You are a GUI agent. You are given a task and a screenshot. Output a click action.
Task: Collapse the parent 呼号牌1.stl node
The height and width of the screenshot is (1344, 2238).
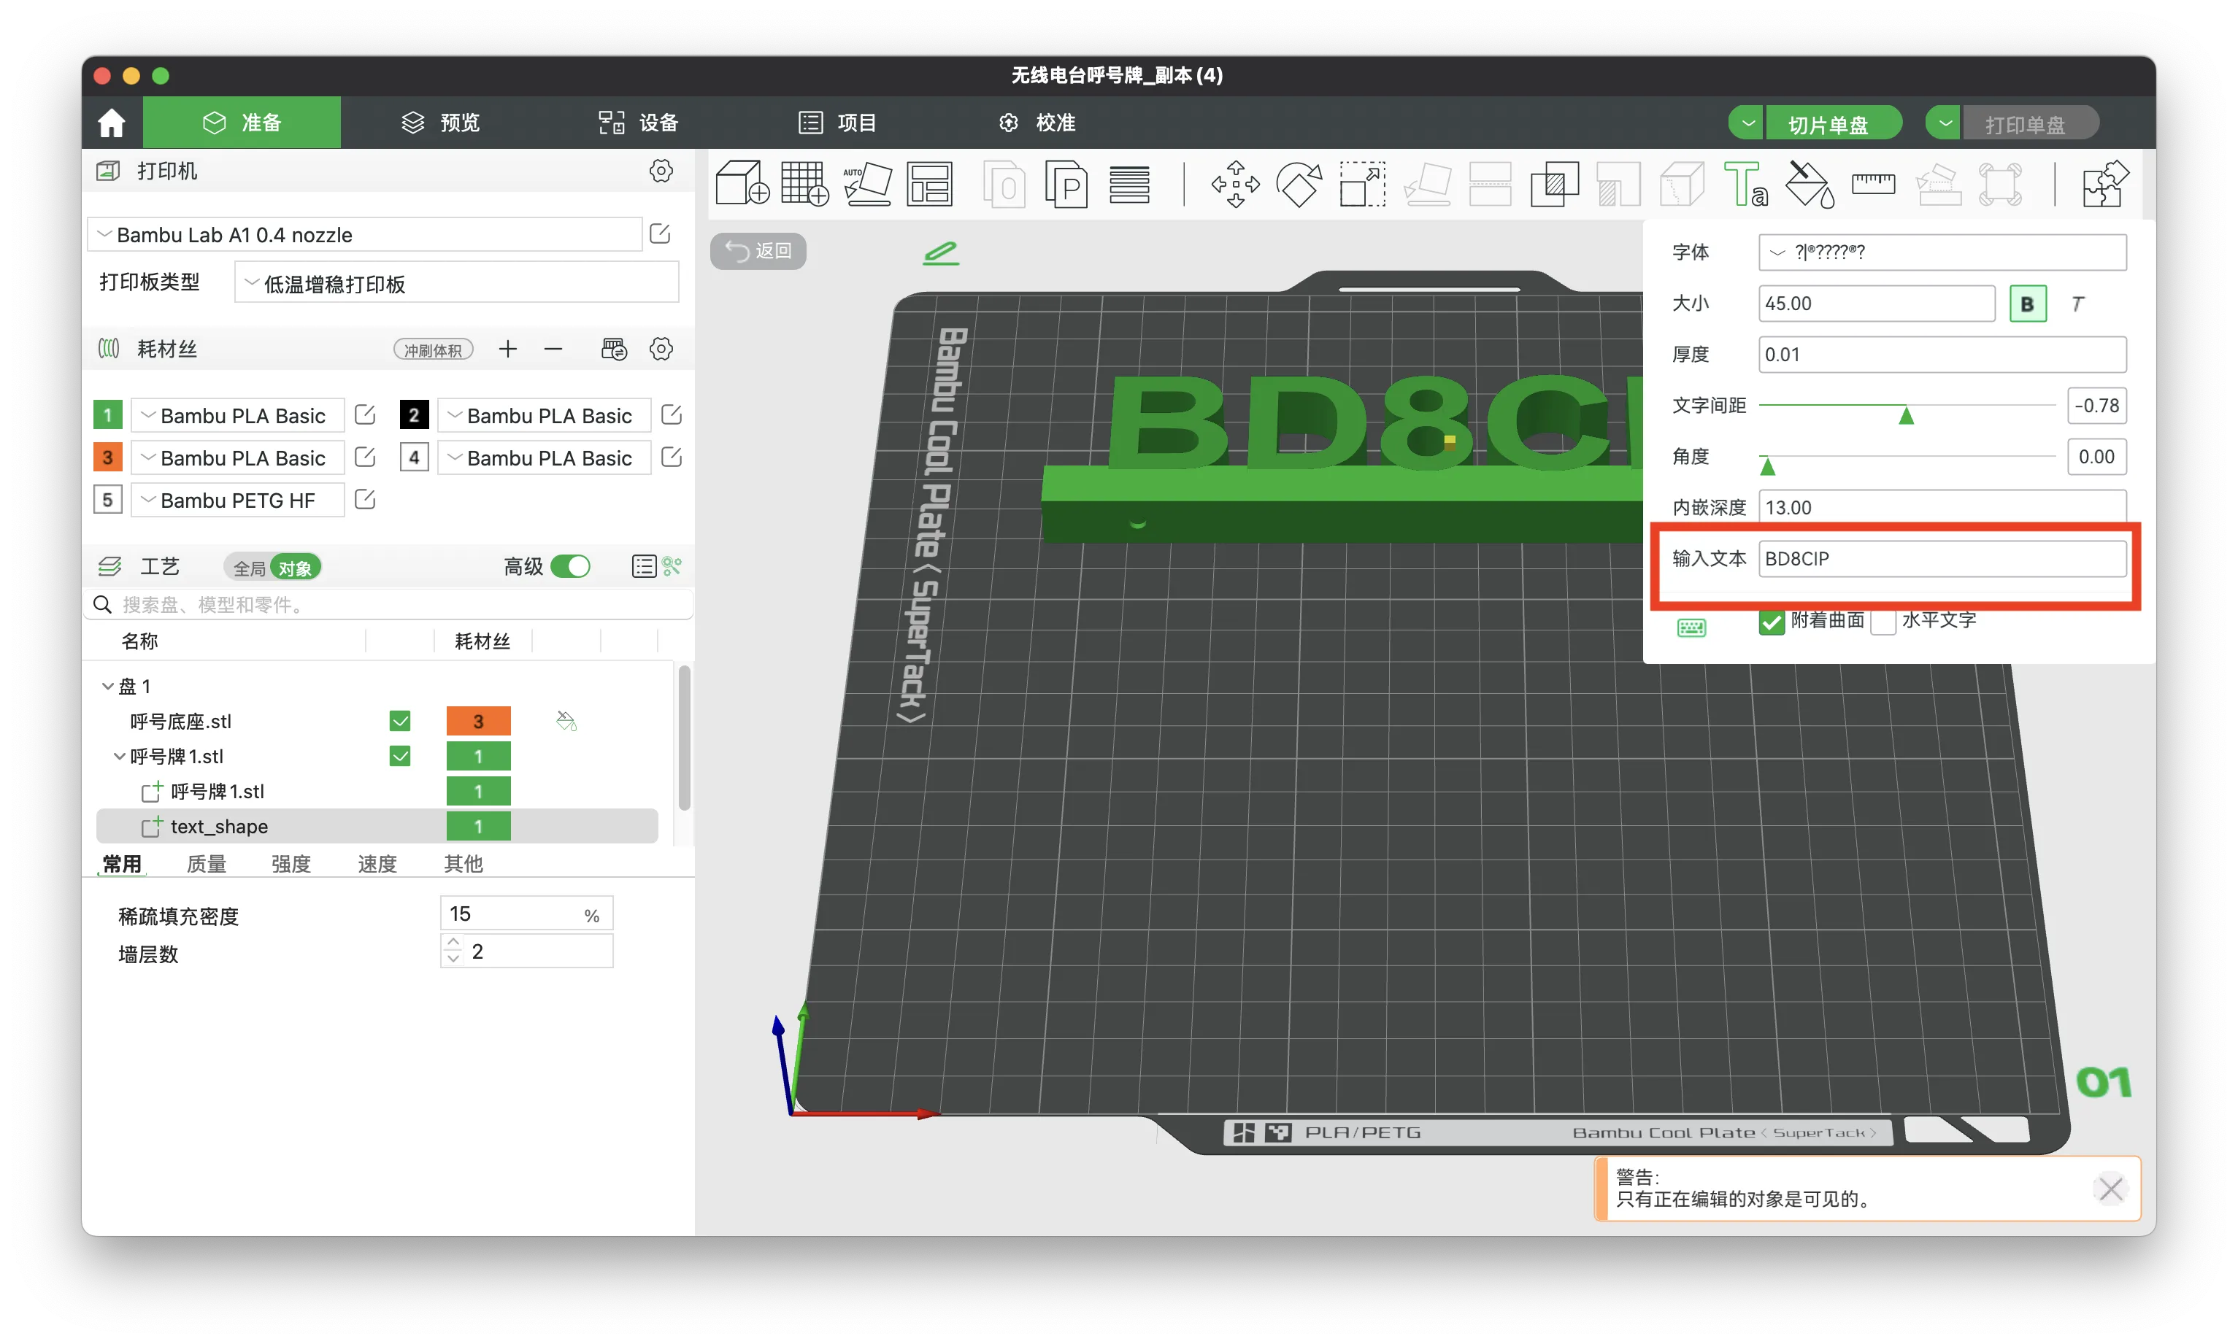click(x=120, y=755)
